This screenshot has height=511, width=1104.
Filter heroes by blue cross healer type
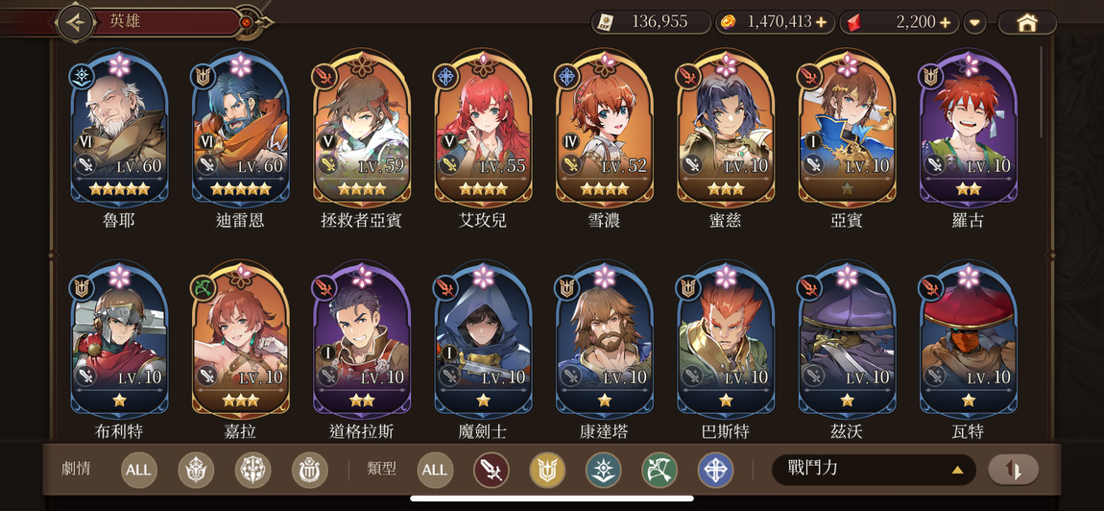tap(715, 470)
